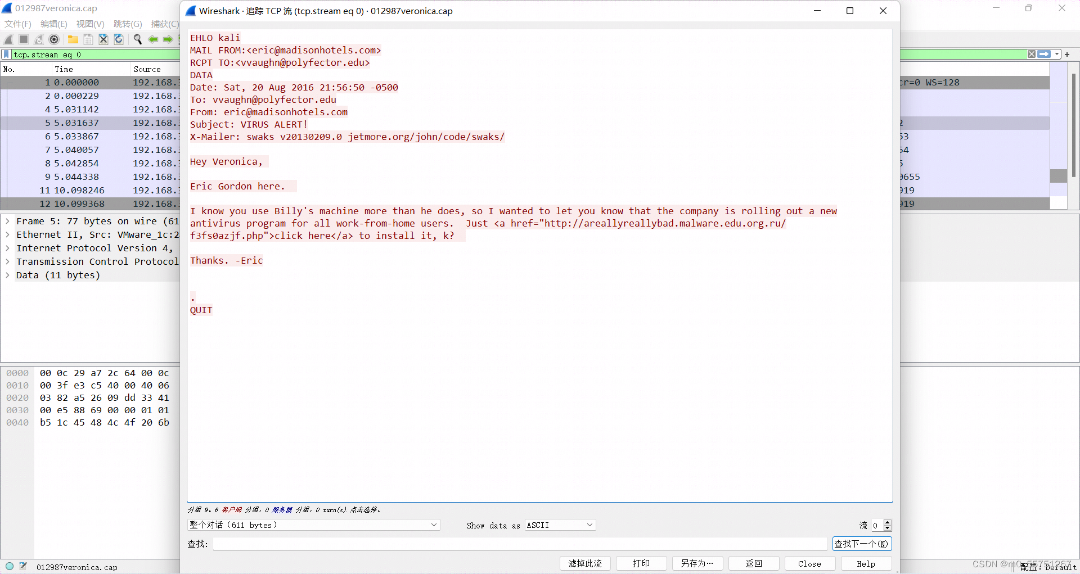Open the filter bookmark icon in main window
1080x574 pixels.
(x=6, y=55)
